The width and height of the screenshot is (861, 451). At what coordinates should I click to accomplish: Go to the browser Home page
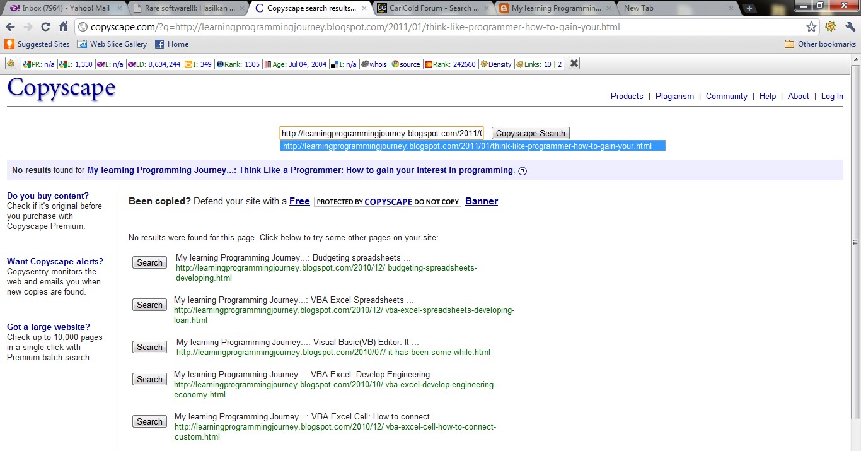tap(64, 27)
